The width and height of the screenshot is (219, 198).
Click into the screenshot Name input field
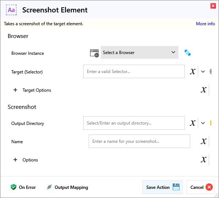click(x=139, y=141)
